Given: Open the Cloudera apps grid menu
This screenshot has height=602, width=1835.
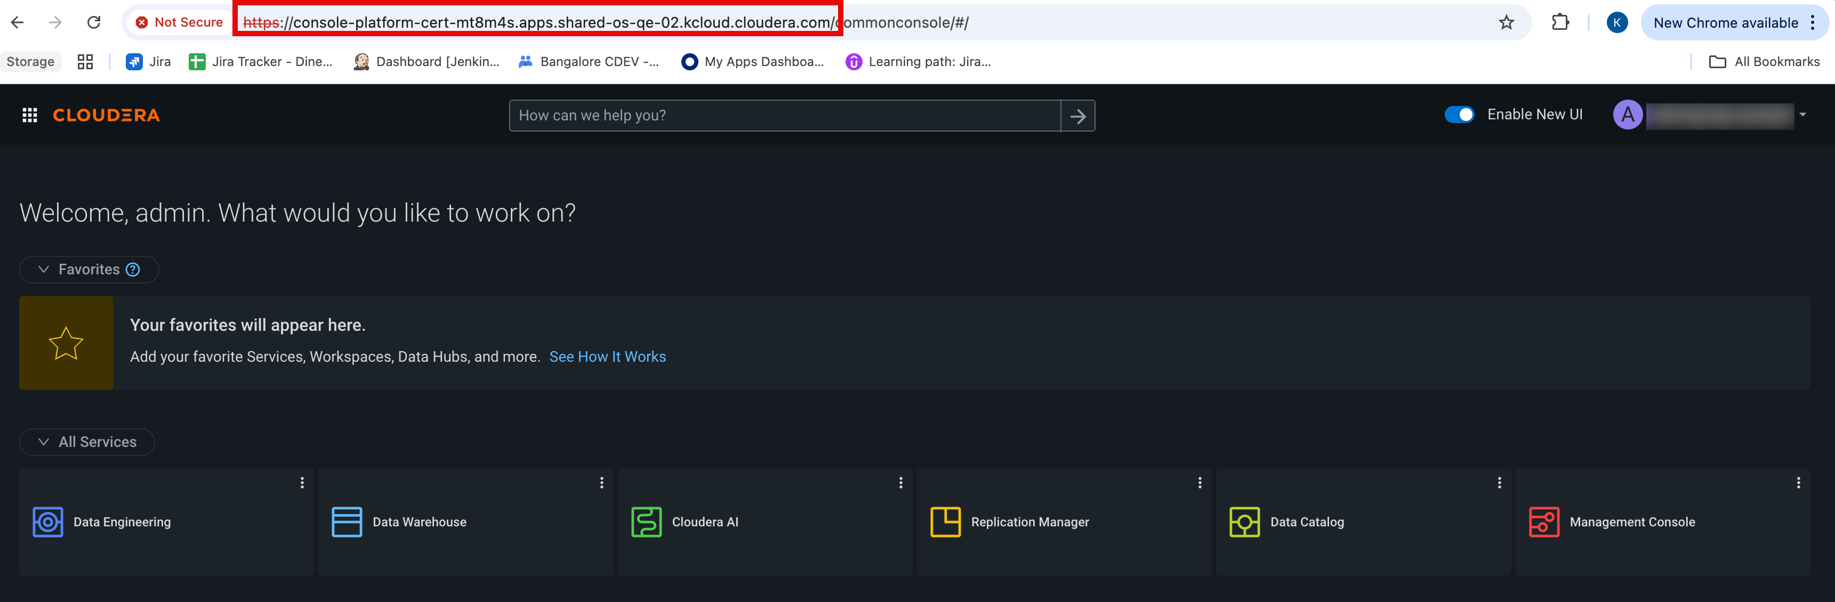Looking at the screenshot, I should [x=29, y=115].
